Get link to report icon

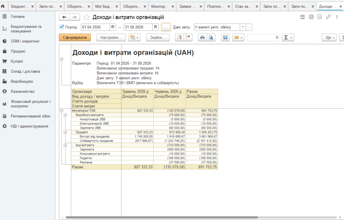point(328,17)
